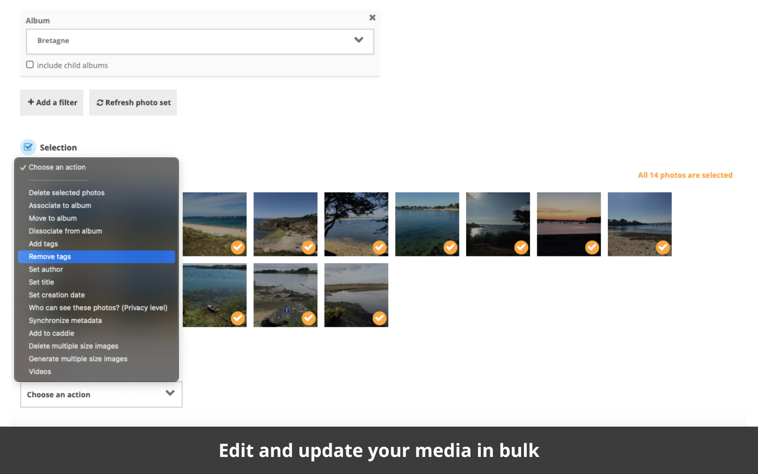Choose Dissociate from album
The height and width of the screenshot is (474, 758).
[97, 231]
